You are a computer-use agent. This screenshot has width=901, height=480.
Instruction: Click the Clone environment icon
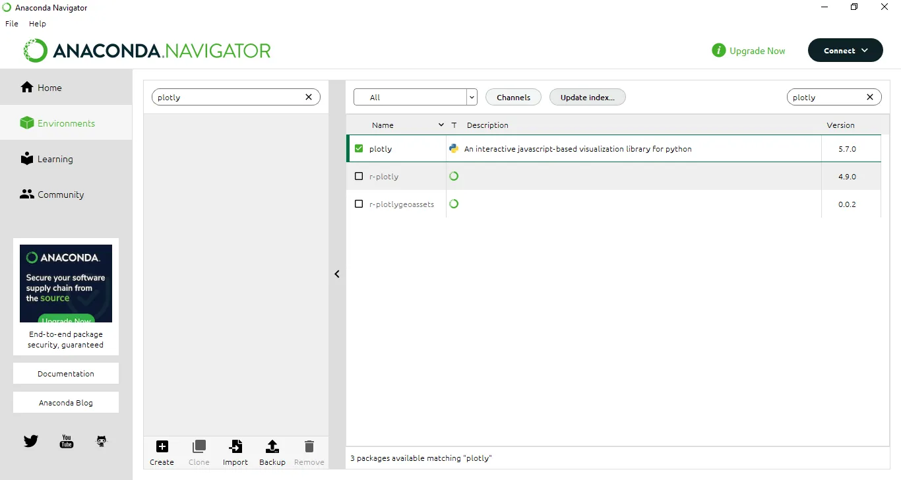tap(199, 446)
